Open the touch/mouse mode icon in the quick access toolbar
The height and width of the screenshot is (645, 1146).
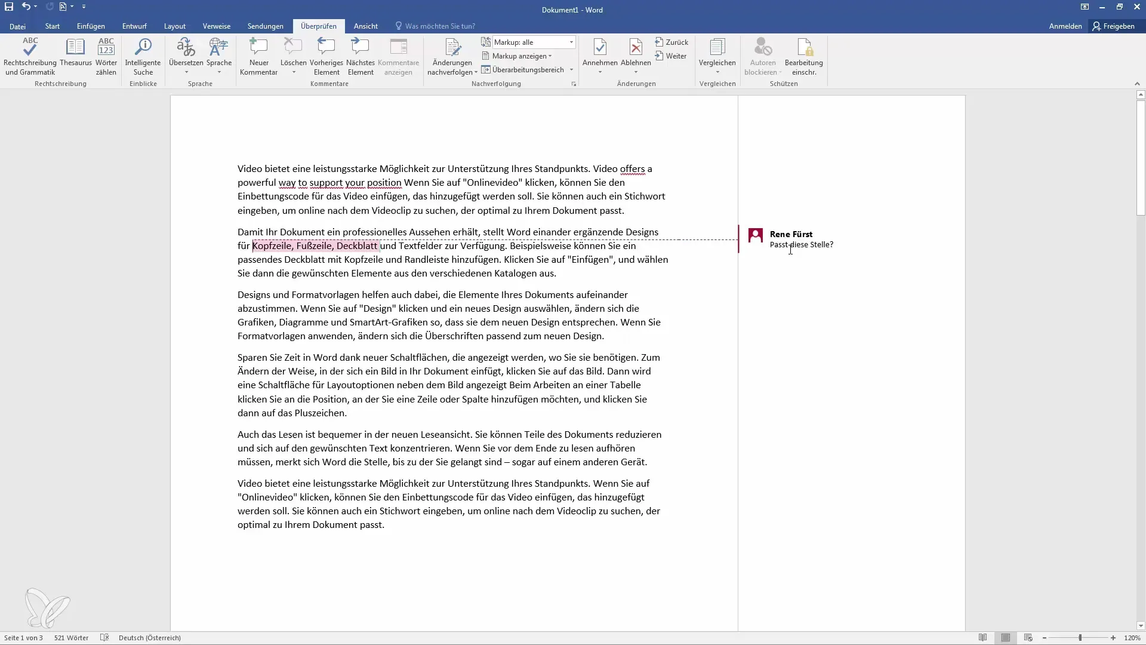(x=63, y=7)
